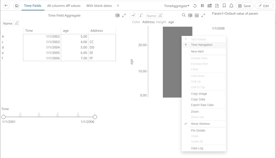Screen dimensions: 276x158
Task: Click the Address column header
Action: pyautogui.click(x=102, y=31)
